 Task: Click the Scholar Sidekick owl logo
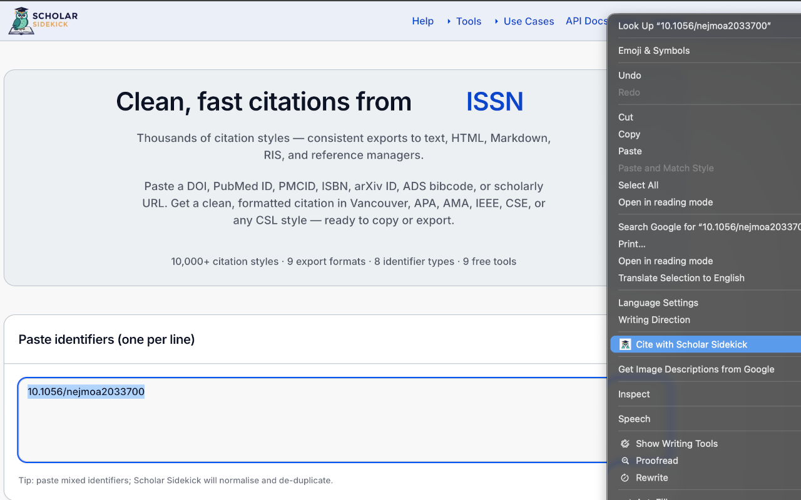click(x=43, y=21)
